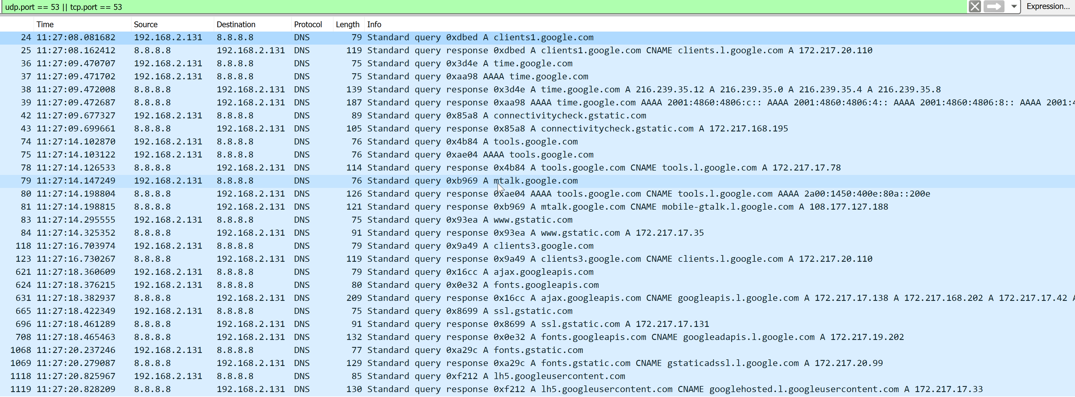Sort packets by the Time column
1075x397 pixels.
click(45, 25)
